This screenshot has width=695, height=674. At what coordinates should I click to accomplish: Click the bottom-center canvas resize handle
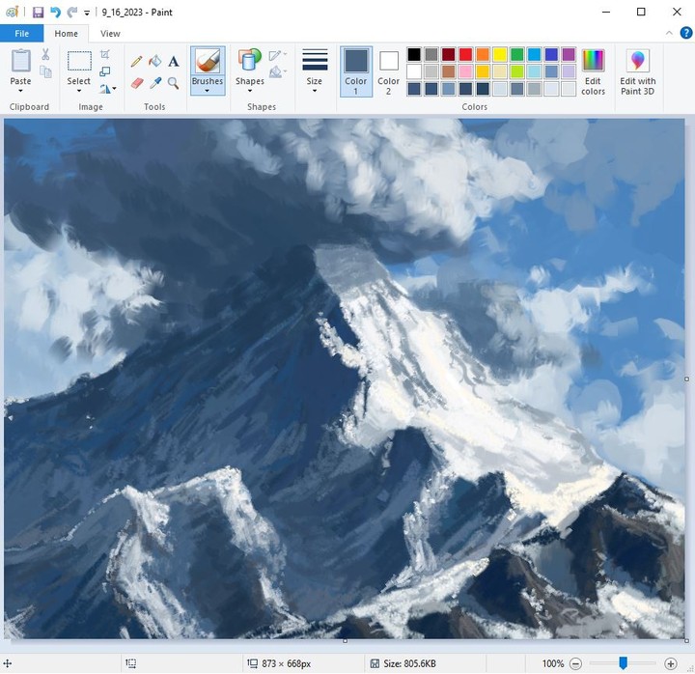(345, 641)
